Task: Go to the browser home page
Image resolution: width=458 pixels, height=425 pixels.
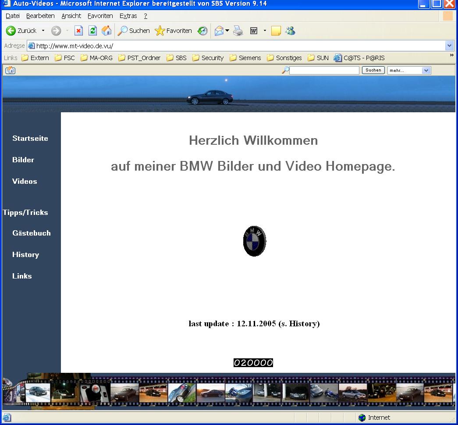Action: (107, 30)
